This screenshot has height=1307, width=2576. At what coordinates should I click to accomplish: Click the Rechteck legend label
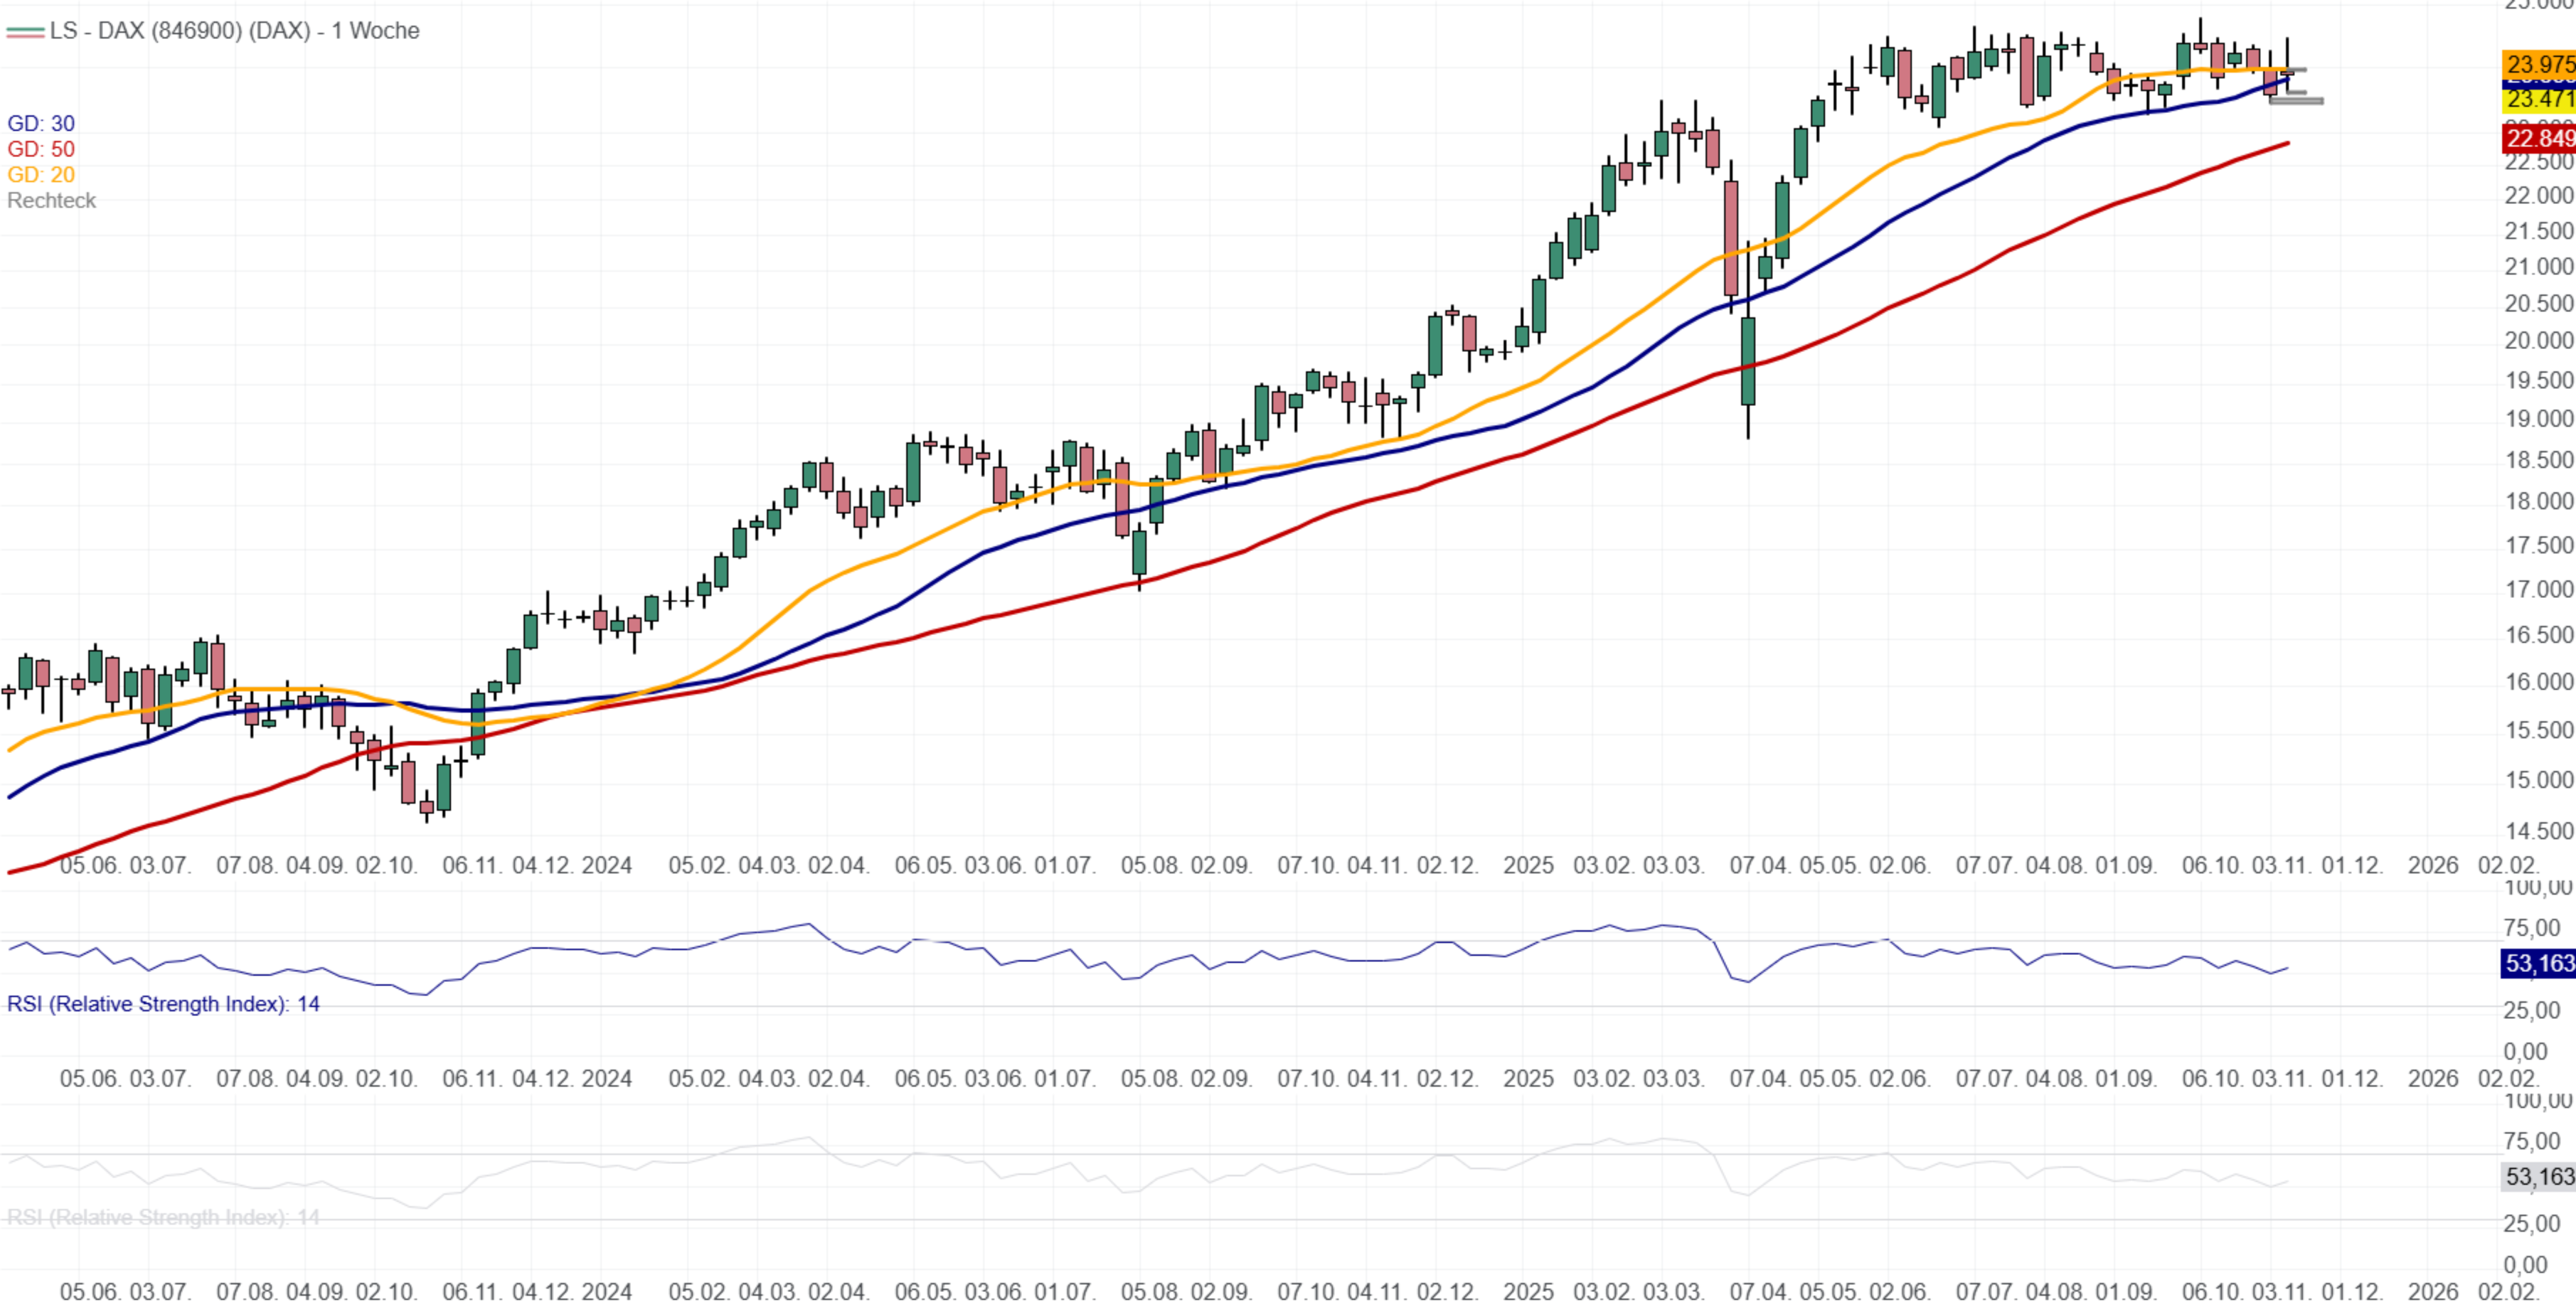point(51,201)
